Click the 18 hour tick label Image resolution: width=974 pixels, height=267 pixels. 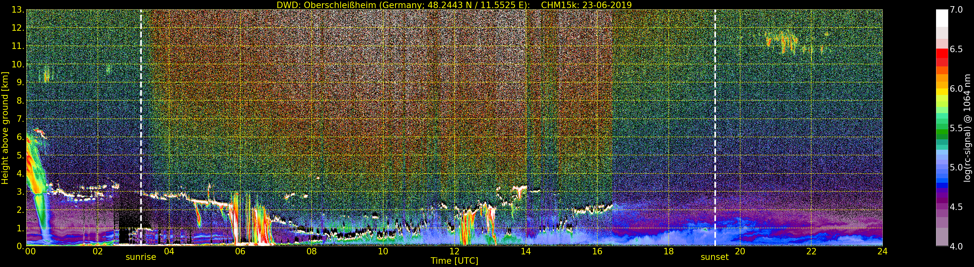669,251
